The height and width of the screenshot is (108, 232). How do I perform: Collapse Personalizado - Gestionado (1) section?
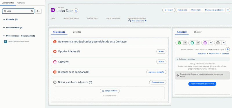point(4,36)
